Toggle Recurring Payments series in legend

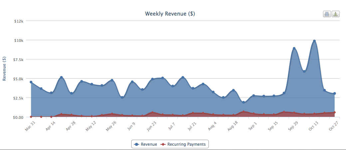coord(184,144)
